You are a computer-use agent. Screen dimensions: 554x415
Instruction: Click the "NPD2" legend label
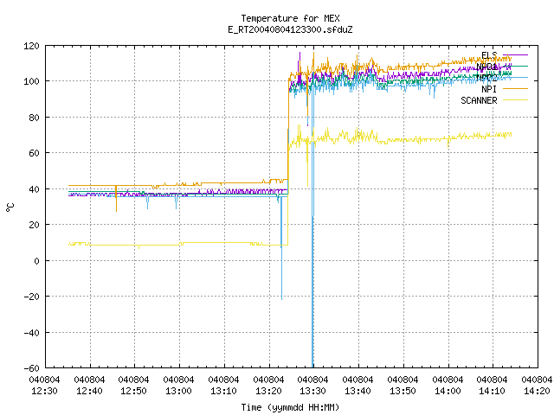point(486,78)
